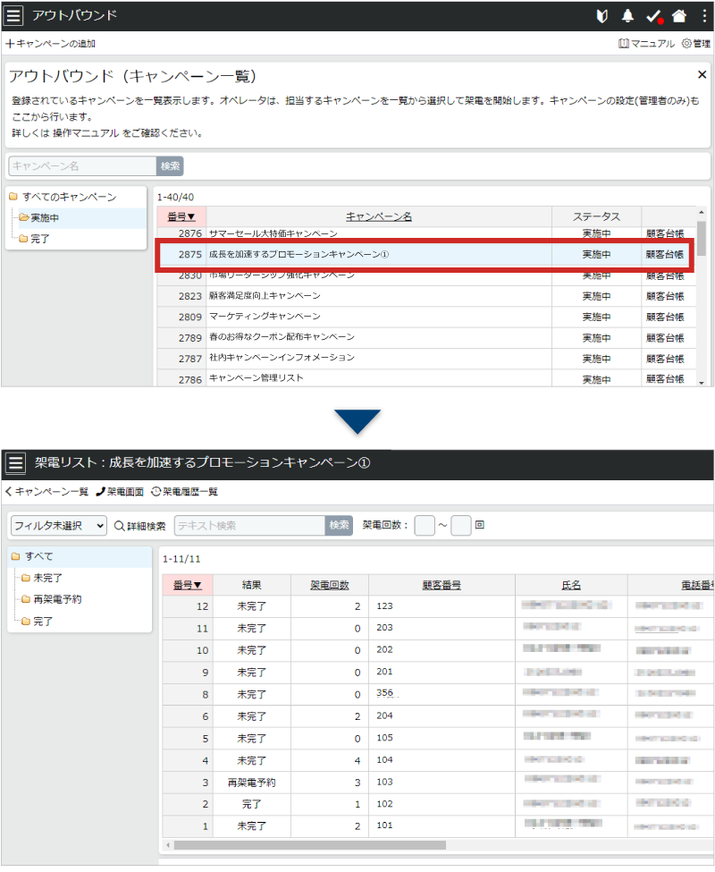This screenshot has height=872, width=715.
Task: Focus the キャンペーン名 search field
Action: click(x=82, y=166)
